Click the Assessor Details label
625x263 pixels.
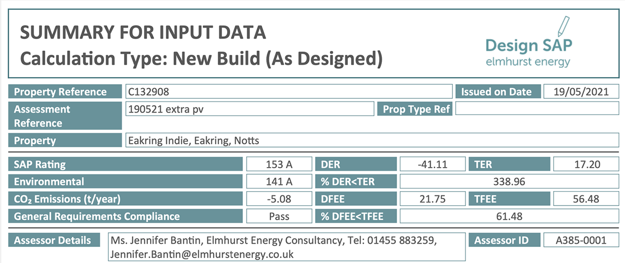point(53,240)
